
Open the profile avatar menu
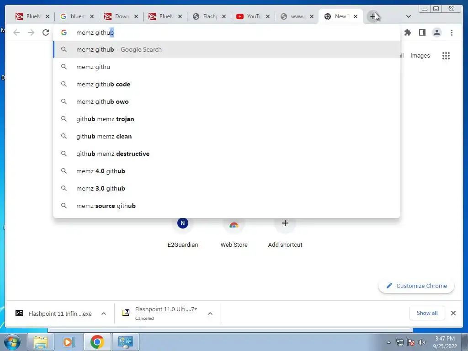(x=436, y=32)
